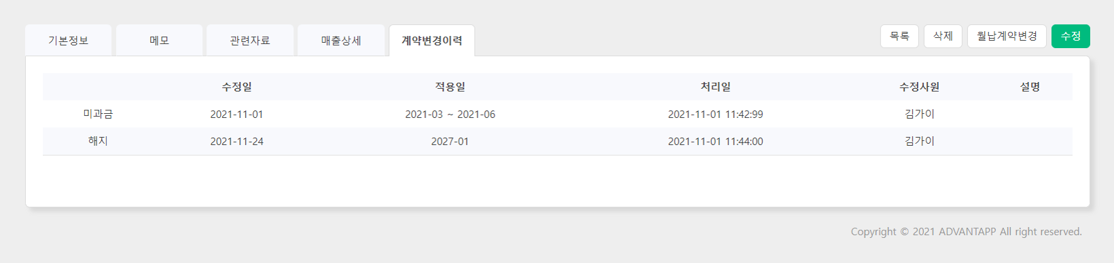Viewport: 1114px width, 263px height.
Task: Open 월납계약변경 button
Action: [1007, 36]
